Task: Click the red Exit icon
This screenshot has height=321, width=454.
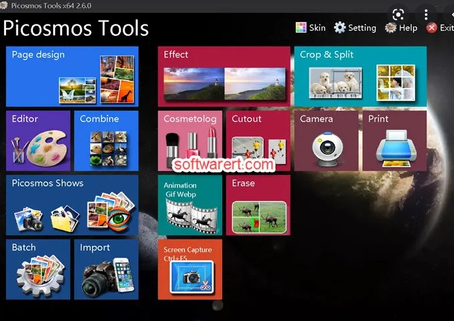Action: coord(431,28)
